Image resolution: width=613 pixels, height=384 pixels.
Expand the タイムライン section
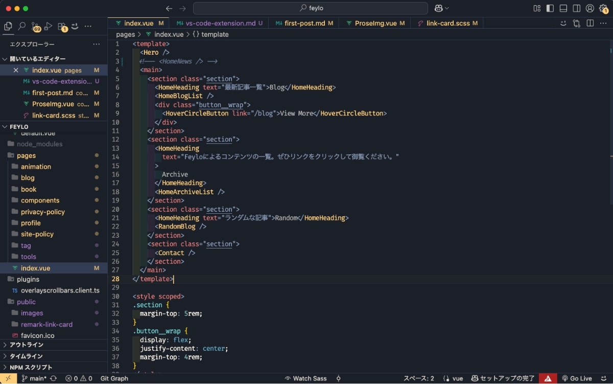[54, 356]
